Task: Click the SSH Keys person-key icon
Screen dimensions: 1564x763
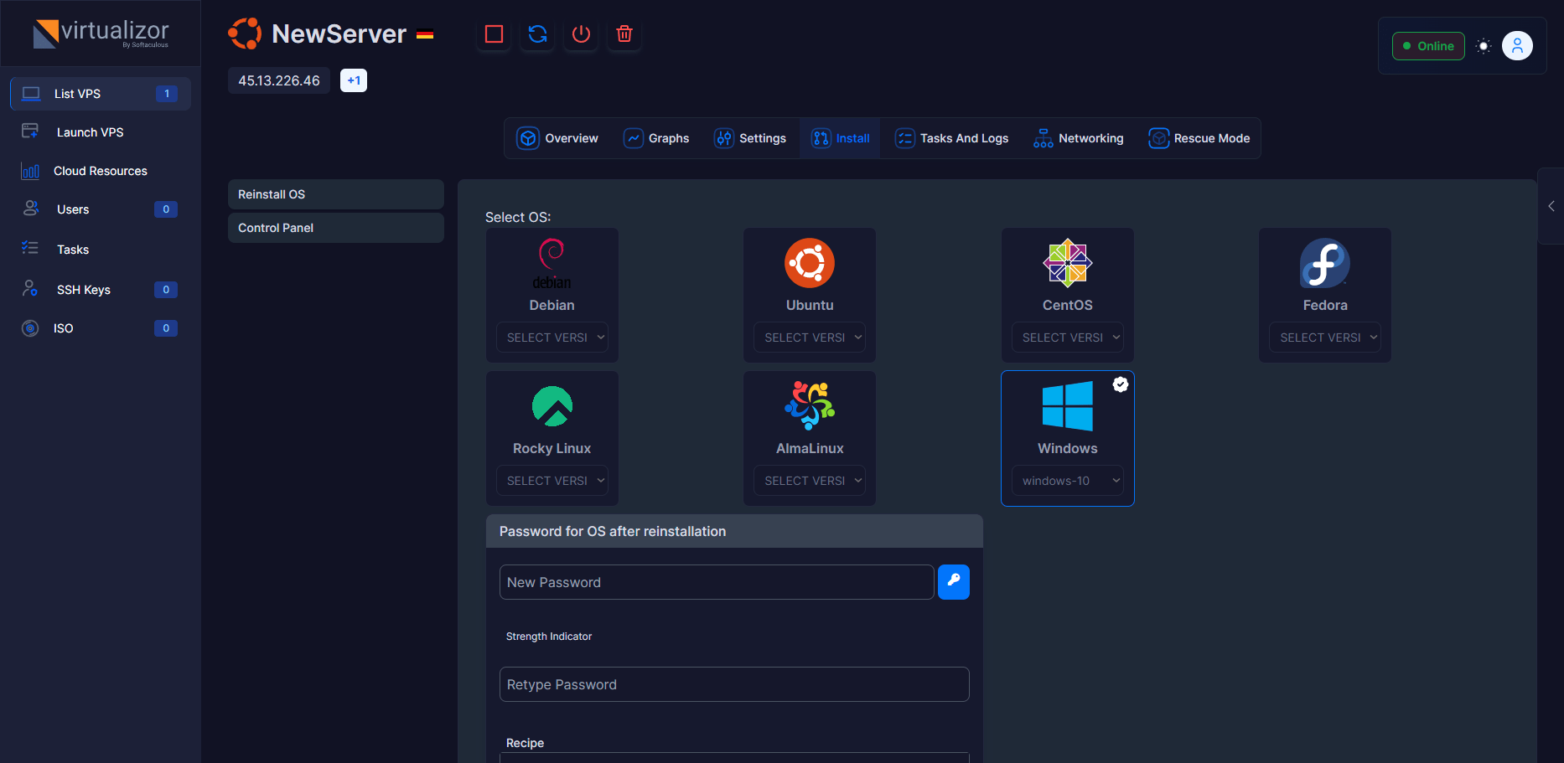Action: click(x=30, y=289)
